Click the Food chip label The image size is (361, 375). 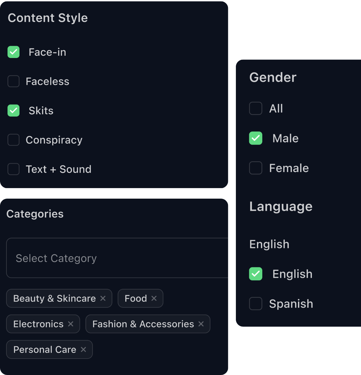tap(136, 299)
